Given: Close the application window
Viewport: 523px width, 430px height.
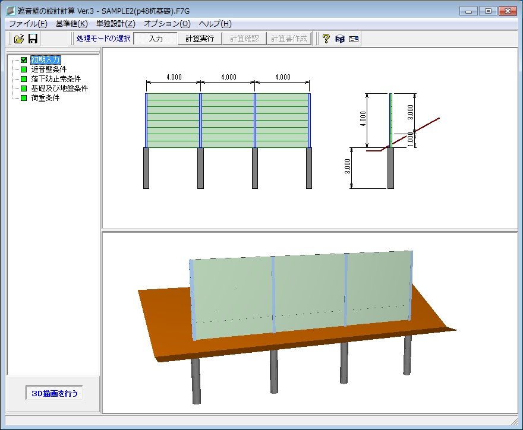Looking at the screenshot, I should (x=508, y=11).
